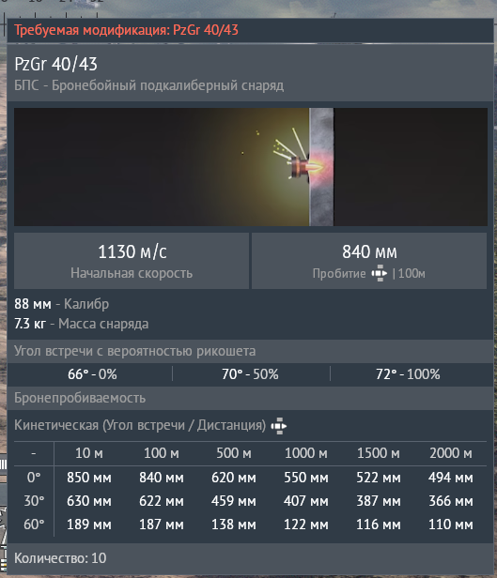497x578 pixels.
Task: Click the 7.3 кг Масса снаряда line
Action: click(x=82, y=324)
